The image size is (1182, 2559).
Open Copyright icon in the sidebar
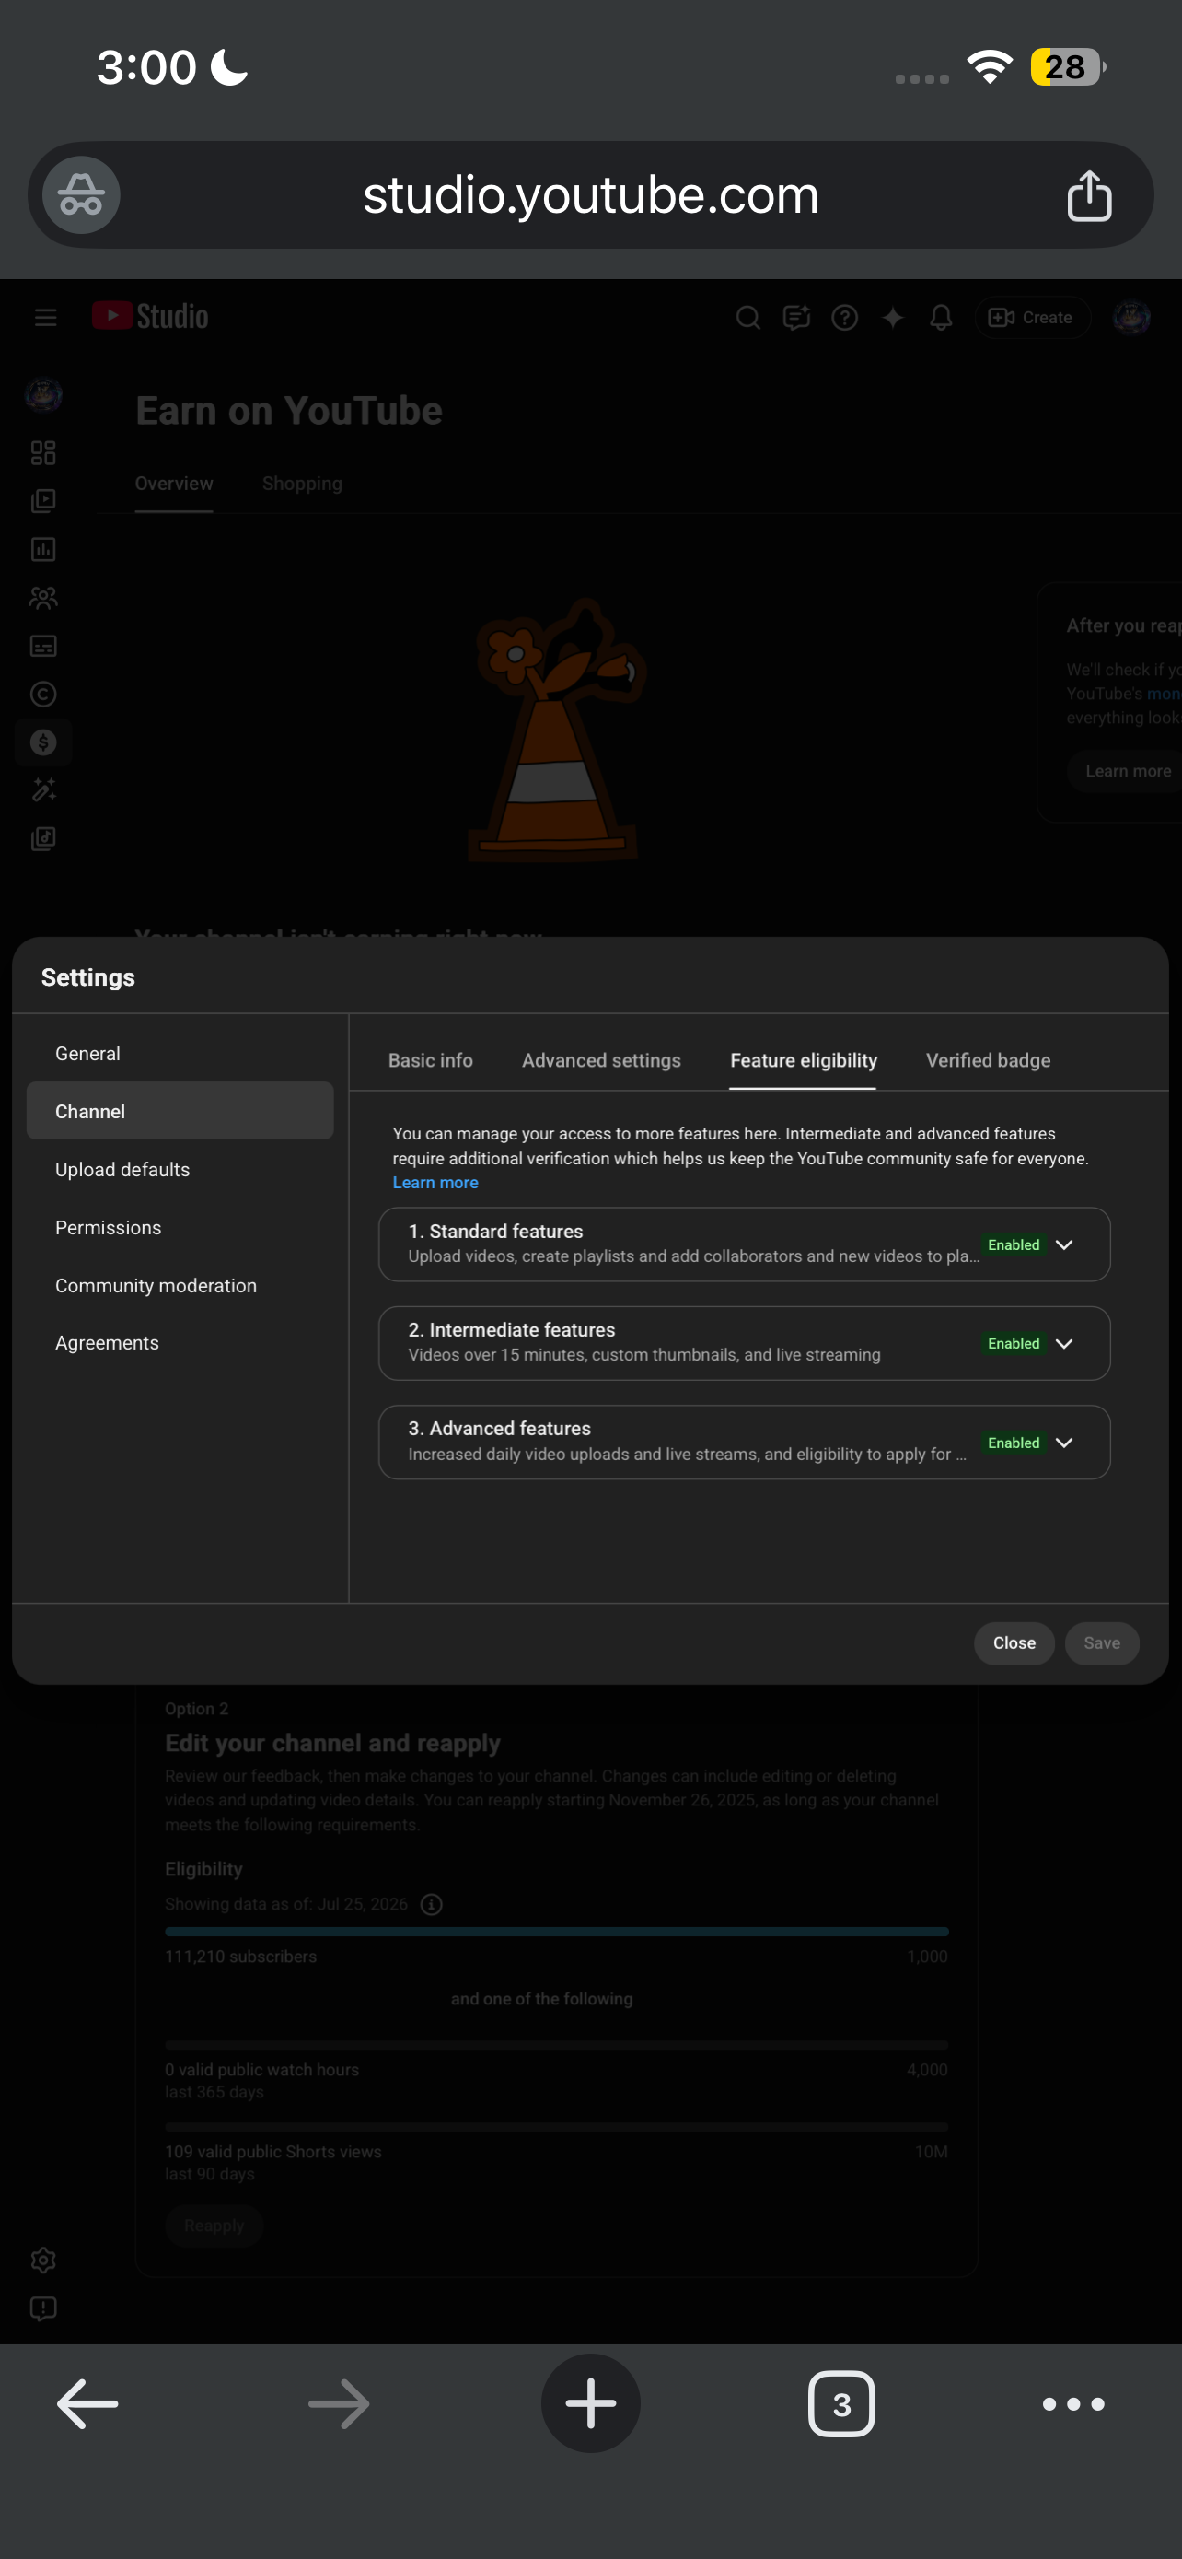[x=43, y=694]
